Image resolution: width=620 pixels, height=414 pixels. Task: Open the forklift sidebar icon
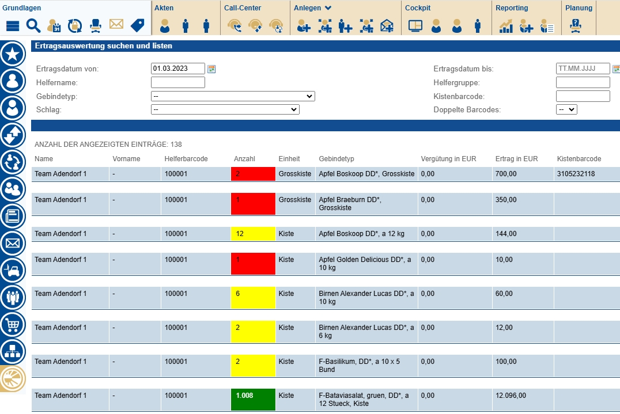(13, 270)
